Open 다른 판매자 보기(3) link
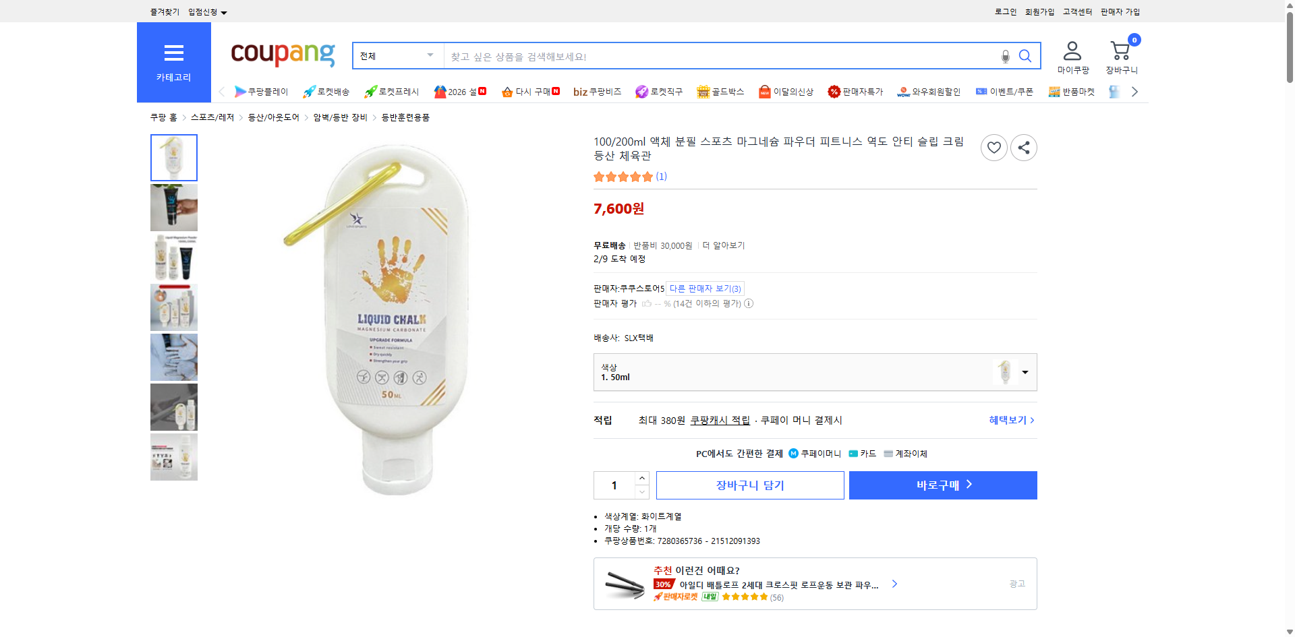The image size is (1295, 637). (x=705, y=289)
